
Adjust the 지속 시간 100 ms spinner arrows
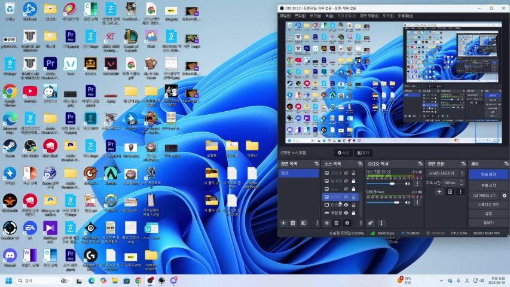click(x=461, y=183)
